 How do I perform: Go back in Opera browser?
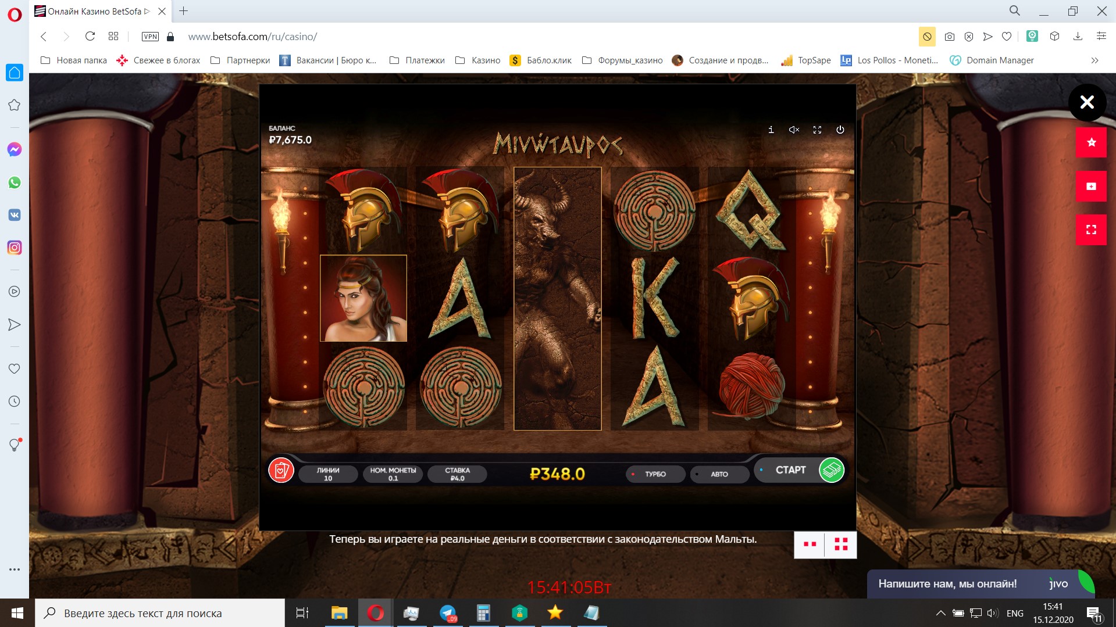pos(44,37)
